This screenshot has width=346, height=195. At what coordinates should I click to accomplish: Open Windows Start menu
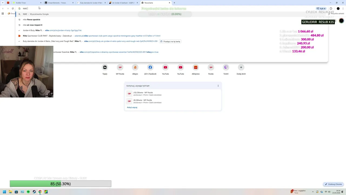pyautogui.click(x=4, y=192)
